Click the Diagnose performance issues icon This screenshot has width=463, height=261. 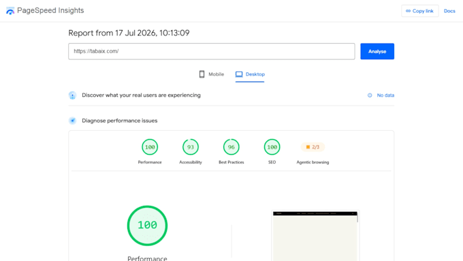[72, 121]
